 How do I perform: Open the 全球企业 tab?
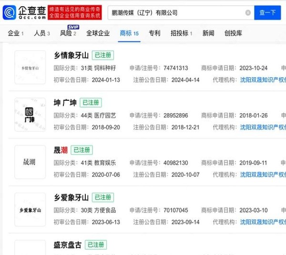[x=98, y=33]
